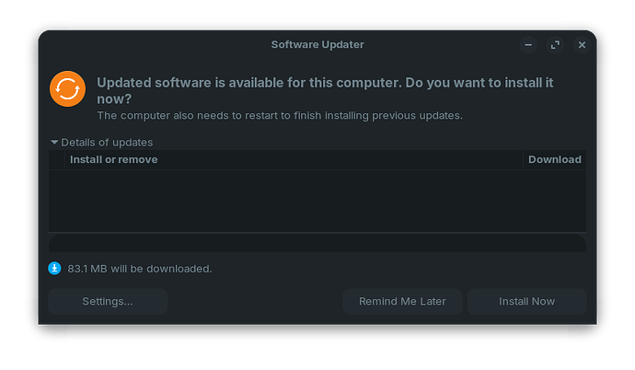Maximize the Software Updater window
Screen dimensions: 635x370
(x=555, y=44)
